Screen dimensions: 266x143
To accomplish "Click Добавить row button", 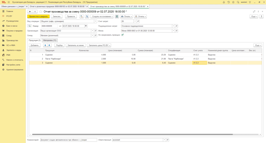I will [35, 45].
